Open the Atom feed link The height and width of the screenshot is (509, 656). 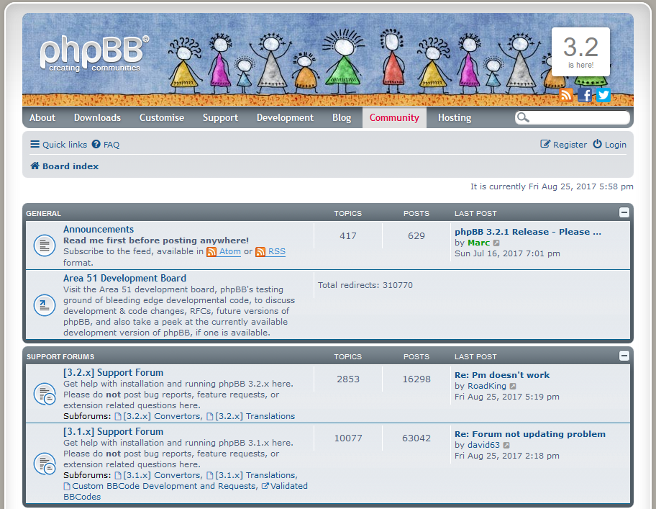coord(230,251)
